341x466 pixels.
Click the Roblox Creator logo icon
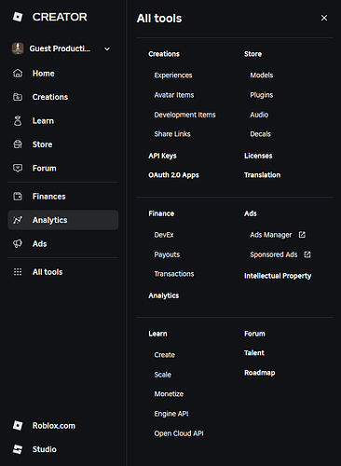pyautogui.click(x=18, y=17)
